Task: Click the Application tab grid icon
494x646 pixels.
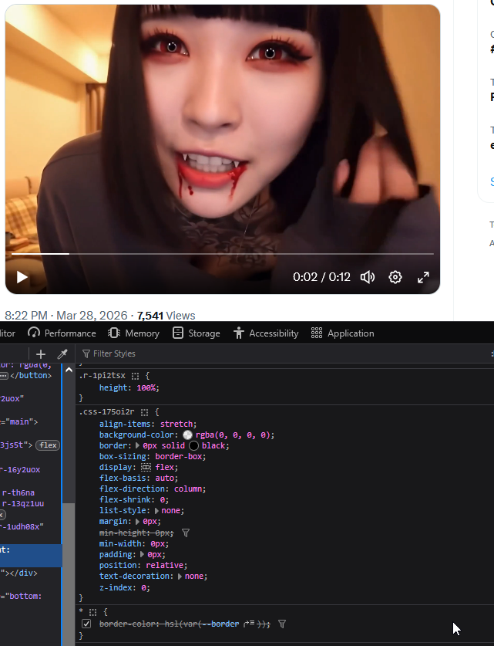Action: click(x=317, y=333)
